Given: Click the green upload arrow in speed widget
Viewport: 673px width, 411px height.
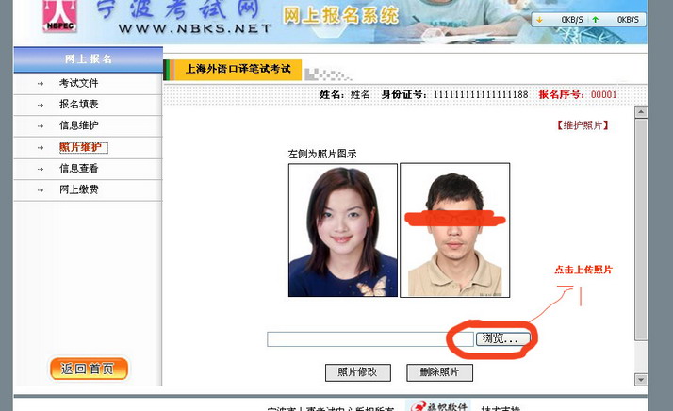Looking at the screenshot, I should (595, 19).
